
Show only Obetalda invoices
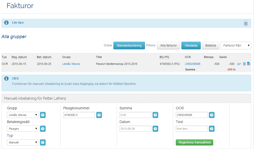(191, 46)
